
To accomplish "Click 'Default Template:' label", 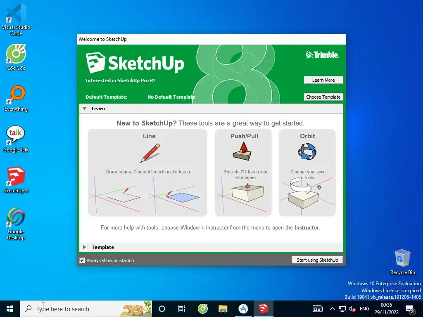I will click(x=106, y=97).
